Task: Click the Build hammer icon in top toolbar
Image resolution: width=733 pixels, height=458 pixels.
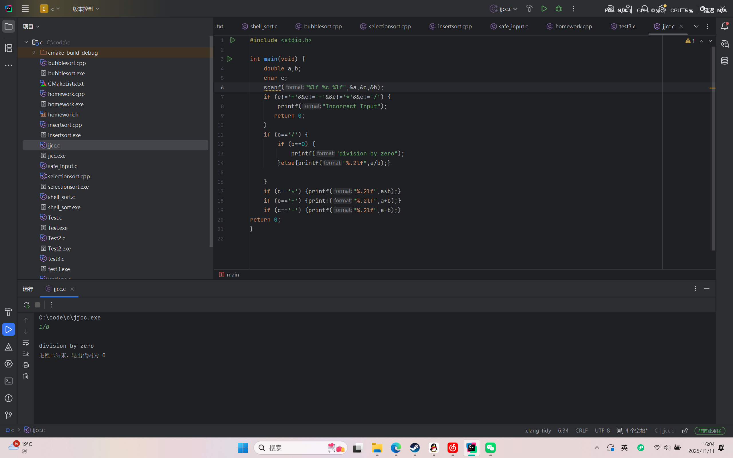Action: click(x=529, y=9)
